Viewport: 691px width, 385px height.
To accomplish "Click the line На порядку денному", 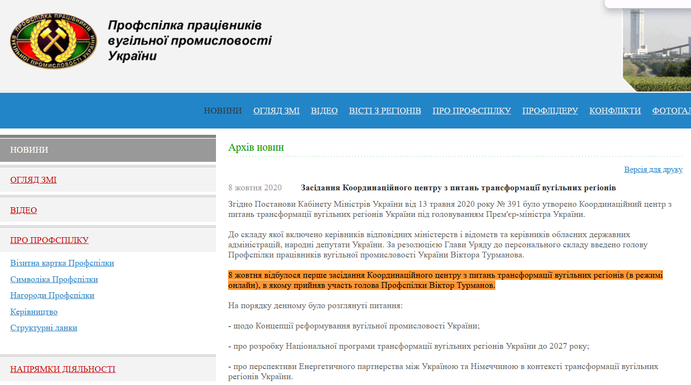I will click(315, 306).
